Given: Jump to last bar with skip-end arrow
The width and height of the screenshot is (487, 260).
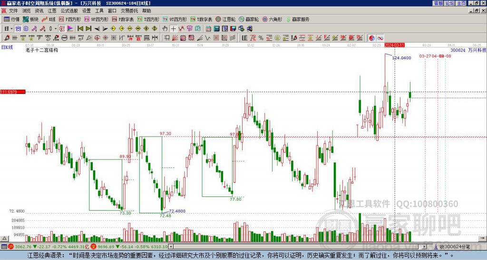Looking at the screenshot, I should click(88, 29).
